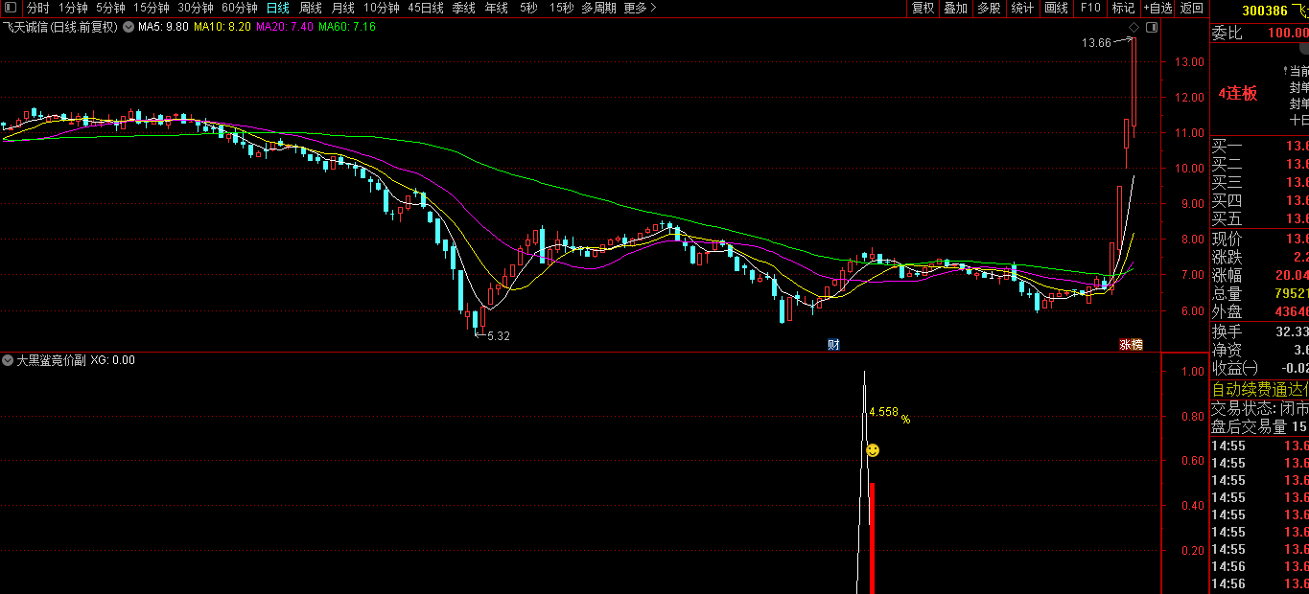Image resolution: width=1309 pixels, height=594 pixels.
Task: Click the blue 财 financial marker icon
Action: [x=833, y=345]
